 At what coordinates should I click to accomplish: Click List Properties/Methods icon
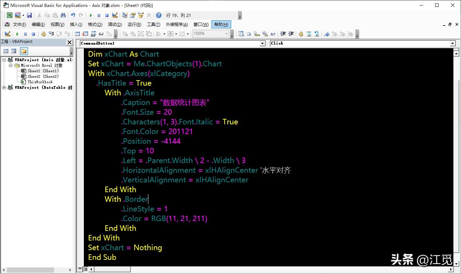click(x=241, y=34)
